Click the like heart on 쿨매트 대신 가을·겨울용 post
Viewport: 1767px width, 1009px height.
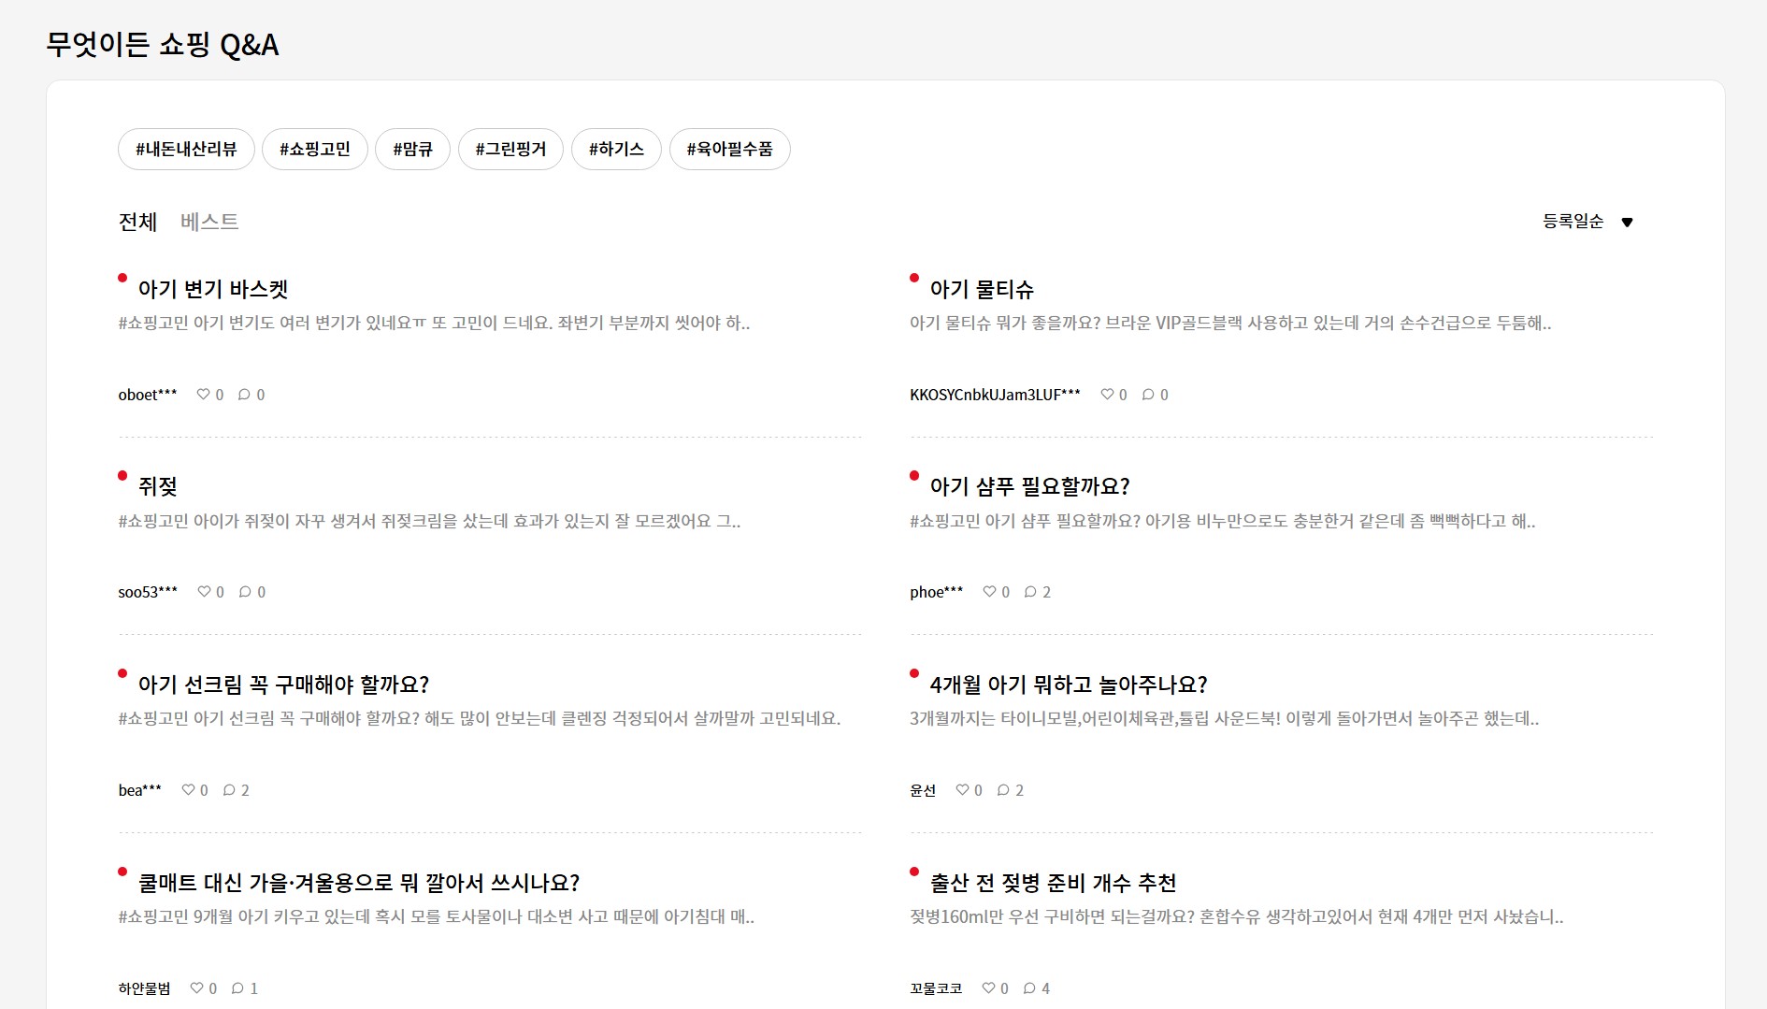[x=197, y=987]
